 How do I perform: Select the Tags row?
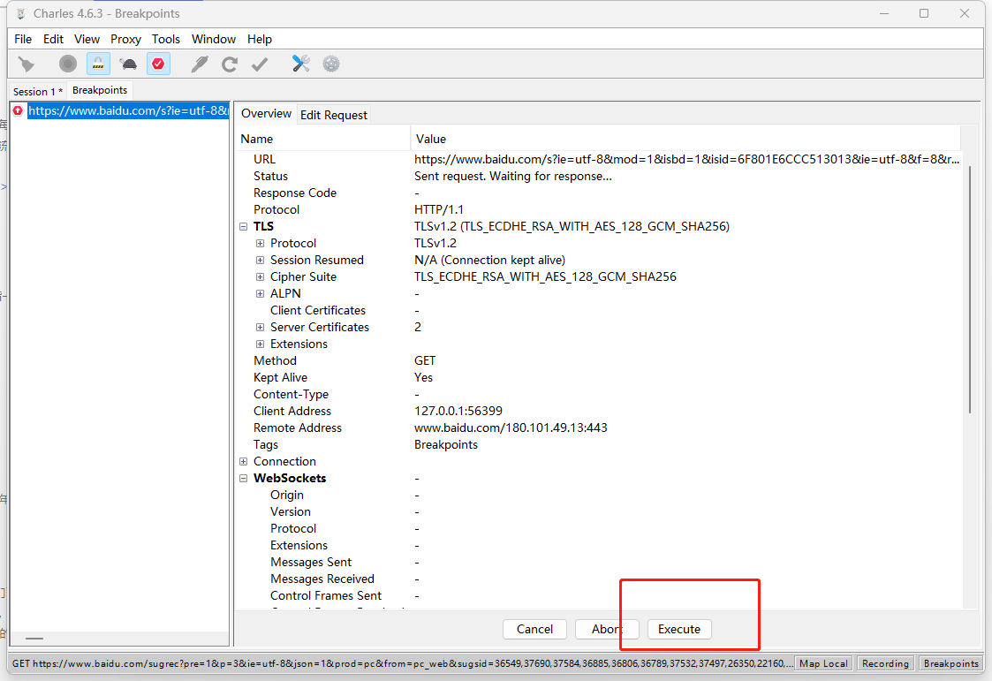pos(599,444)
